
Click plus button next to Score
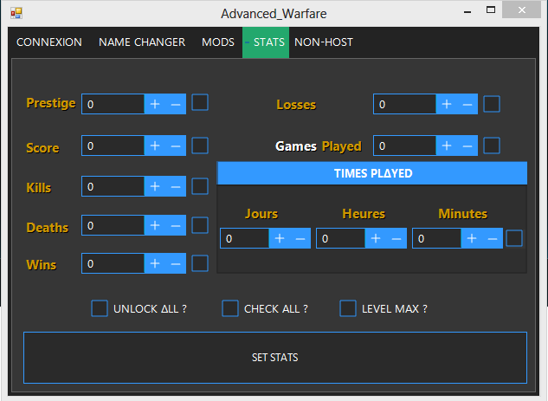click(x=155, y=146)
